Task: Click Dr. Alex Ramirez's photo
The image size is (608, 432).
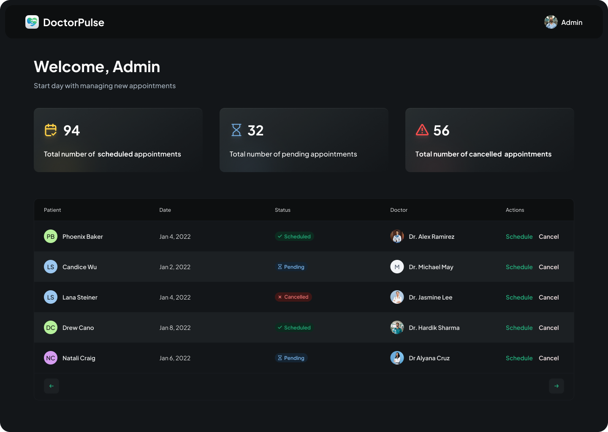Action: click(x=397, y=237)
